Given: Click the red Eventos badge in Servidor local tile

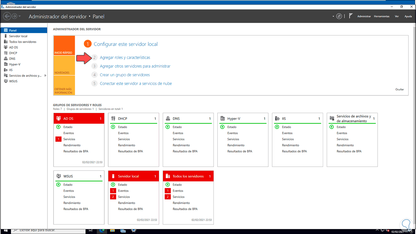Looking at the screenshot, I should tap(113, 191).
